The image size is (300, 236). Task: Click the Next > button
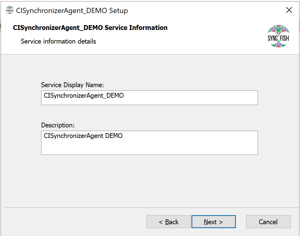214,222
